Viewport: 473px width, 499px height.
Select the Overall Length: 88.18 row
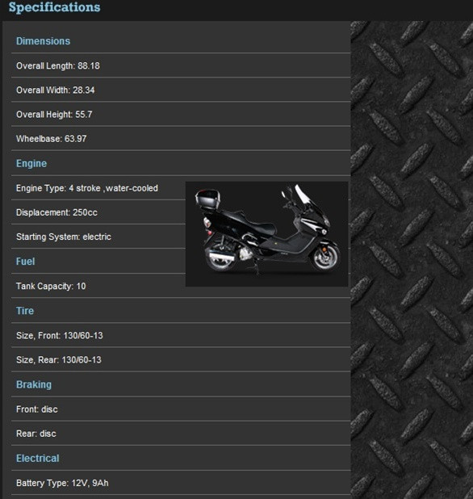(x=181, y=65)
